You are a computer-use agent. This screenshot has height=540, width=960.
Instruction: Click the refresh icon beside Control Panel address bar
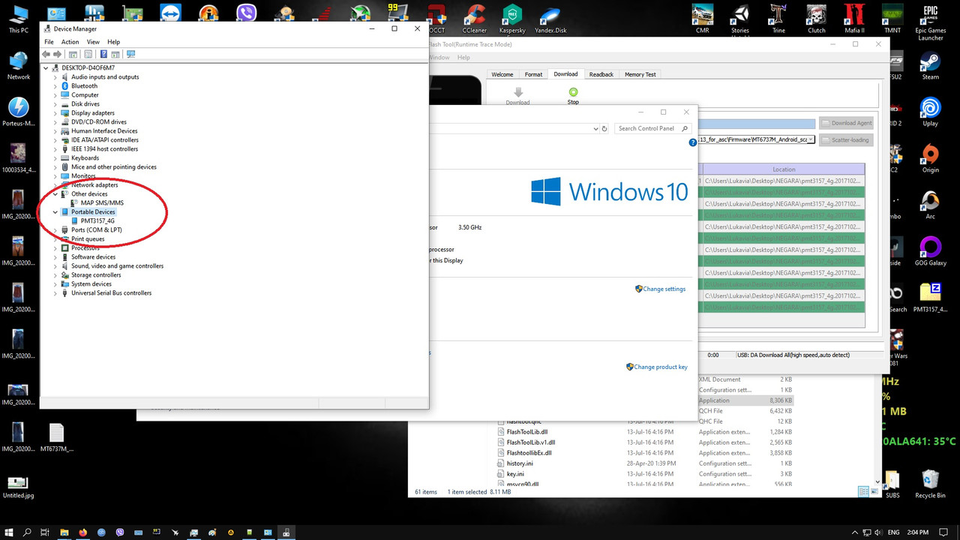point(604,129)
